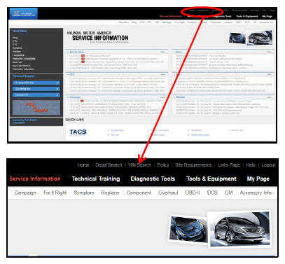Select OBD-II submenu item in enlarged view
The image size is (285, 264).
[193, 193]
